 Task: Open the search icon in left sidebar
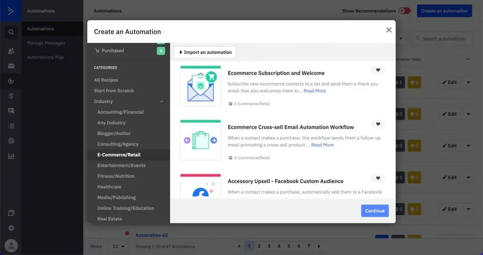click(11, 33)
